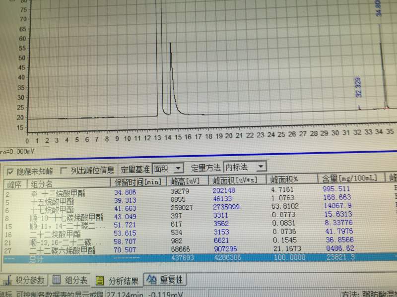This screenshot has width=397, height=297.
Task: Sort by the 峰面积[uV*s] column header
Action: [237, 180]
